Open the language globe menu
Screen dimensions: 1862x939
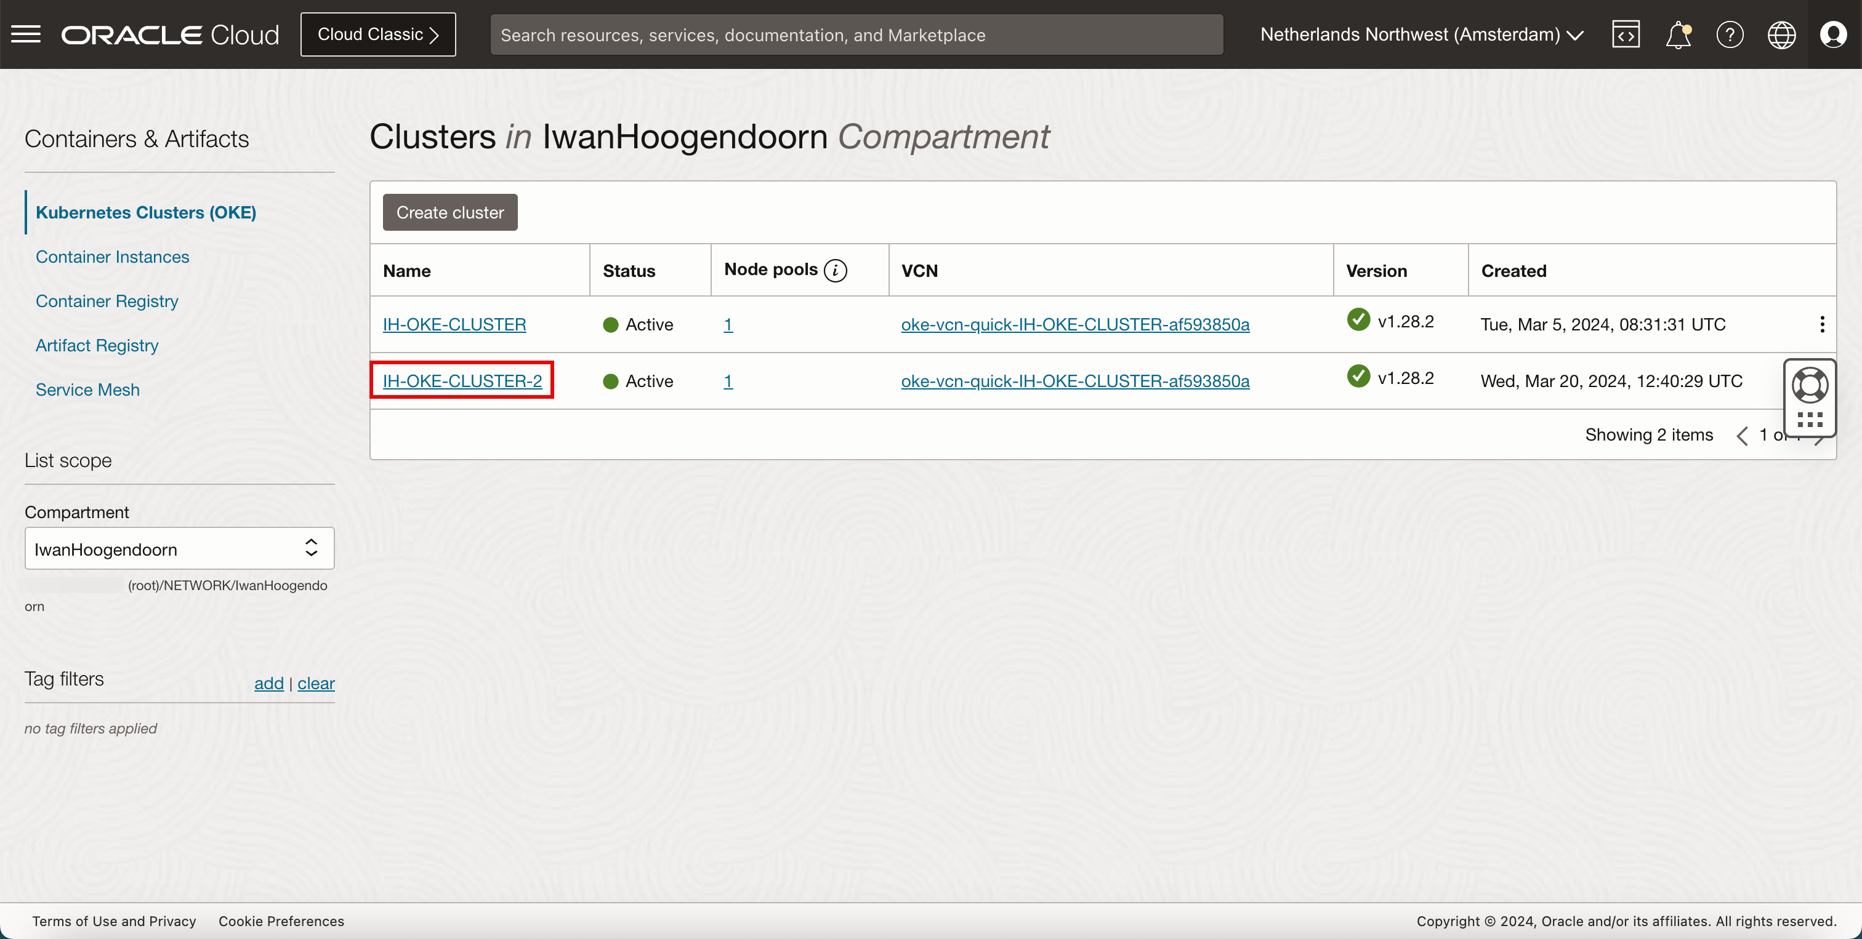click(1781, 34)
